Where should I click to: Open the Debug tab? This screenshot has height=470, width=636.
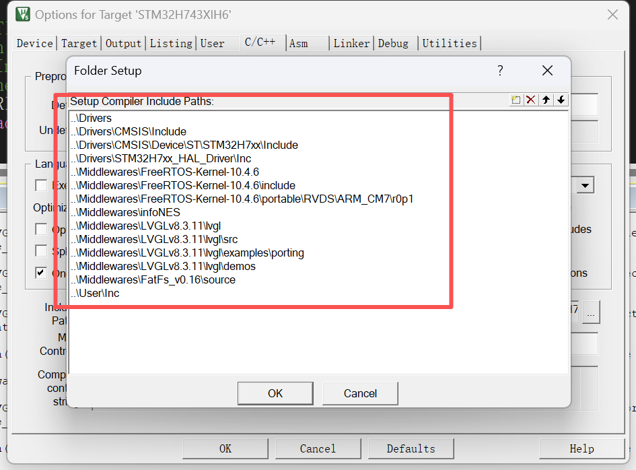coord(394,43)
